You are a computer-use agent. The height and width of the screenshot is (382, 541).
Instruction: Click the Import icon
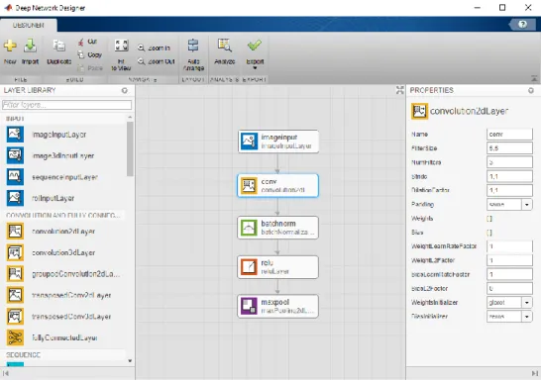30,46
